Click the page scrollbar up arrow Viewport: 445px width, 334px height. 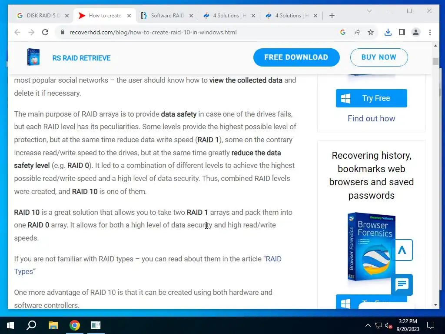click(x=435, y=46)
